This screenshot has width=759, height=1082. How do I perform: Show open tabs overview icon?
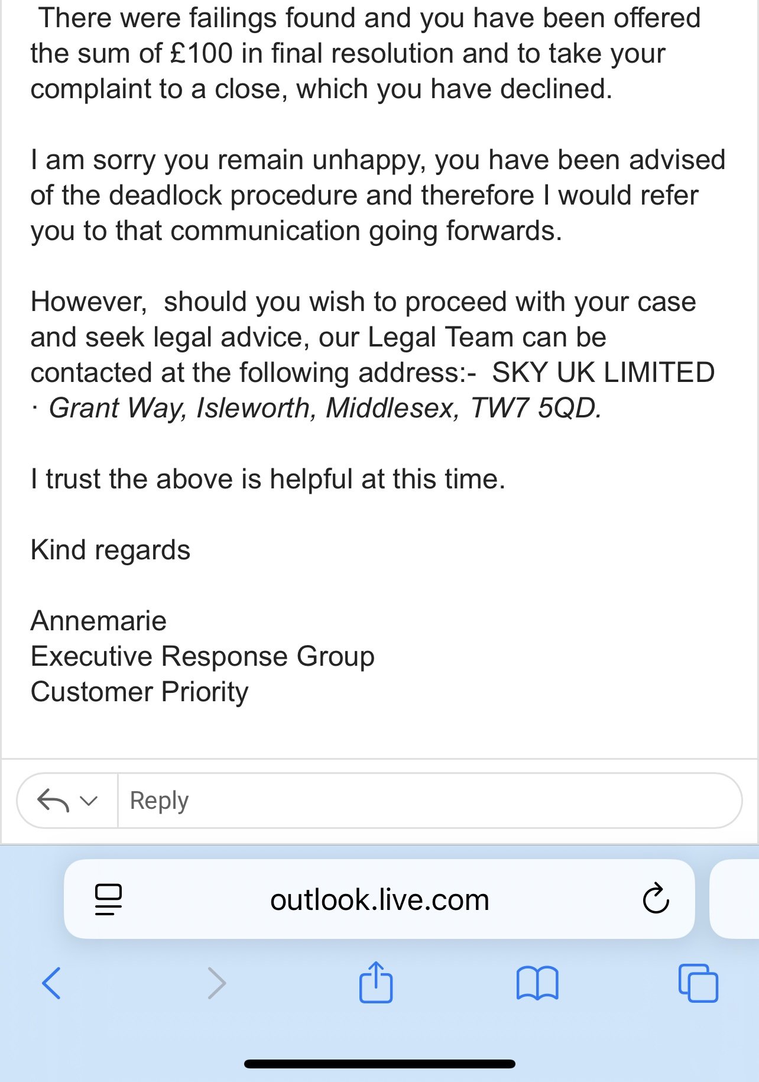[x=698, y=983]
